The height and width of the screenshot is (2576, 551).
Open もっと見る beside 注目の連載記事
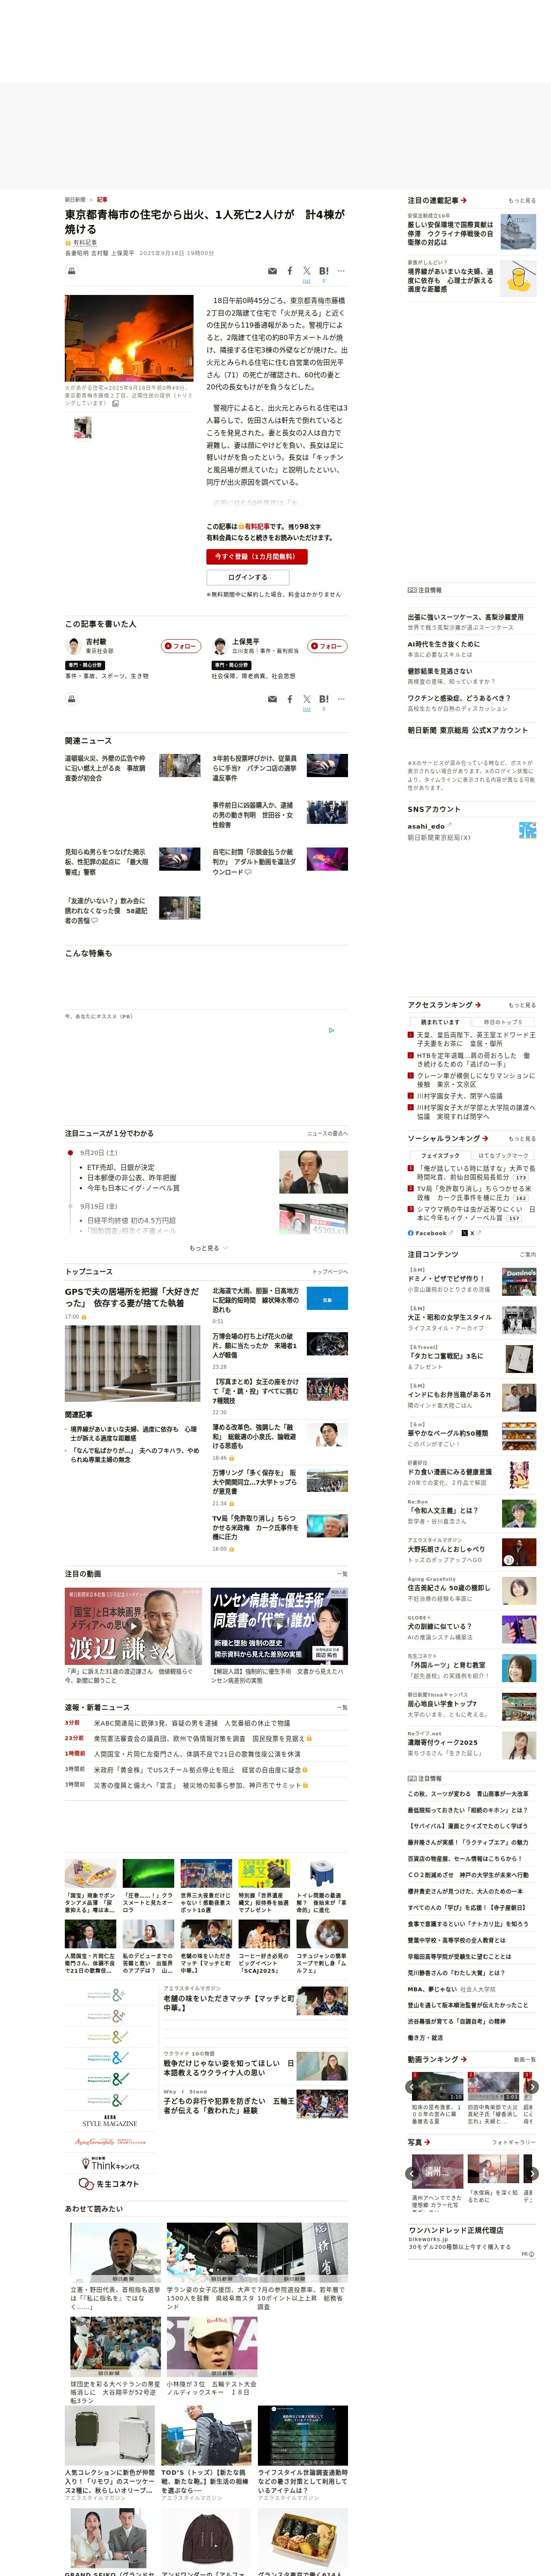(521, 201)
